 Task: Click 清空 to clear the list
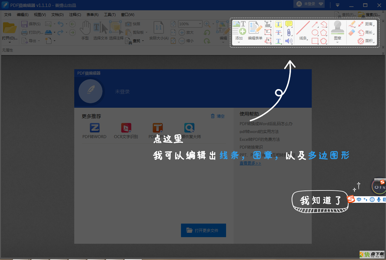click(x=218, y=116)
